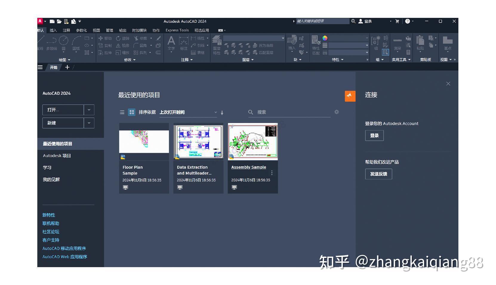The width and height of the screenshot is (496, 285).
Task: Click the 登录 button under Autodesk Account
Action: coord(374,136)
